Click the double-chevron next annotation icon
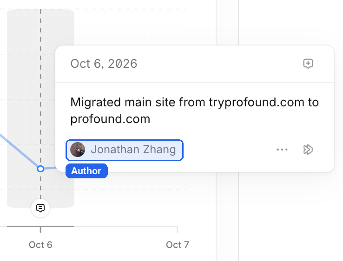 point(308,150)
